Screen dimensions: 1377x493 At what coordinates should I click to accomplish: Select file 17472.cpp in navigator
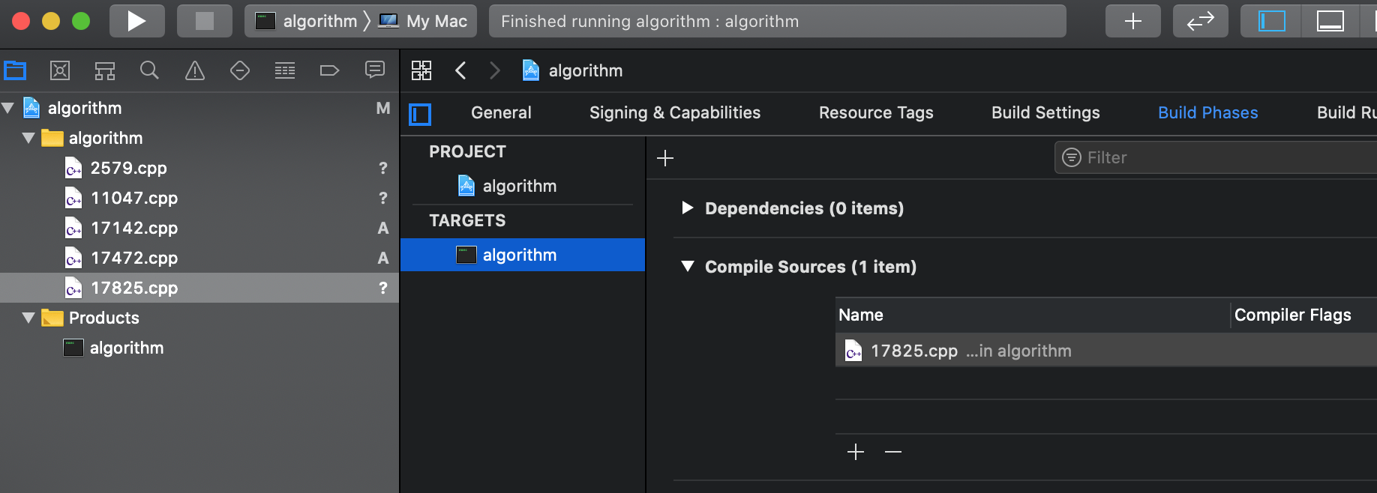[x=199, y=258]
